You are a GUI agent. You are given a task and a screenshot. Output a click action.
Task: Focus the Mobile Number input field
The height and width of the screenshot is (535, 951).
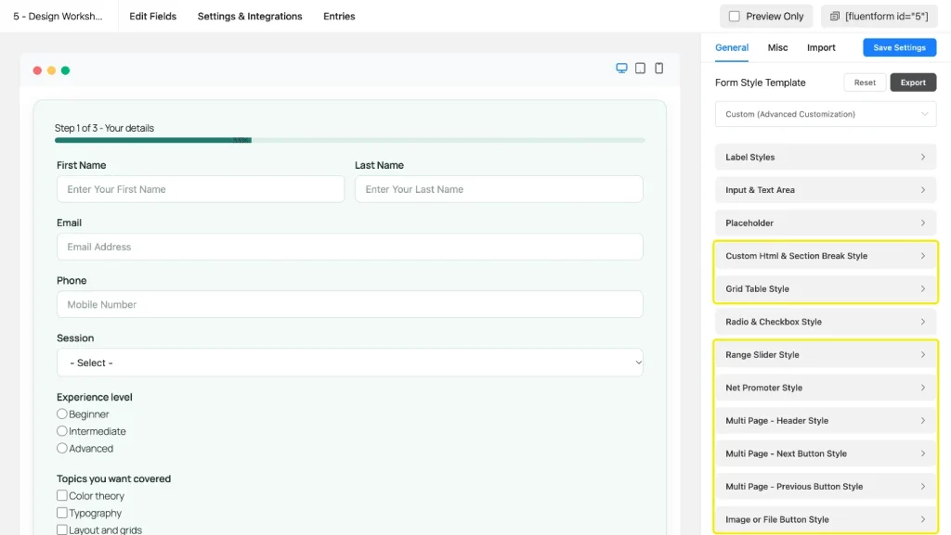350,304
